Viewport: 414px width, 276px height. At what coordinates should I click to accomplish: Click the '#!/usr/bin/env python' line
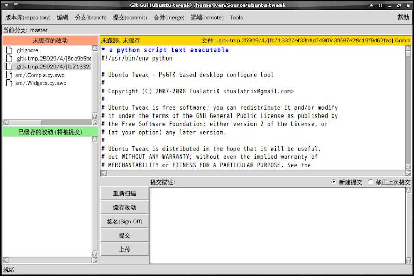137,59
